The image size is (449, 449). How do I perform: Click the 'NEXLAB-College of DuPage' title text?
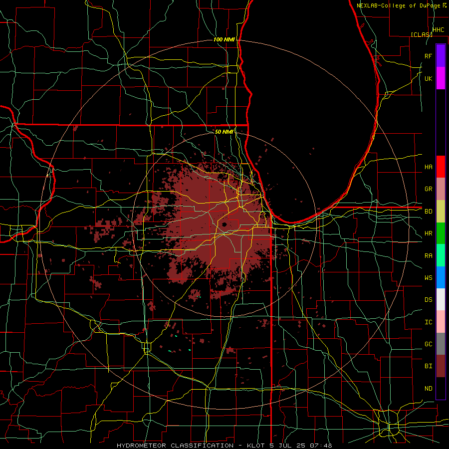coord(398,5)
